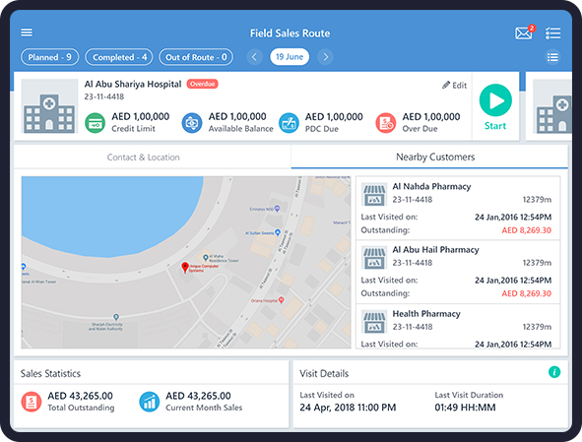Click the Sharjah Electricity and Water Authority marker
Screen dimensions: 582x442
tap(116, 317)
